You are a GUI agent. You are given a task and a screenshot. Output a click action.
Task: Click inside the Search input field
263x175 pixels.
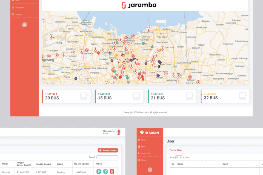pyautogui.click(x=107, y=157)
